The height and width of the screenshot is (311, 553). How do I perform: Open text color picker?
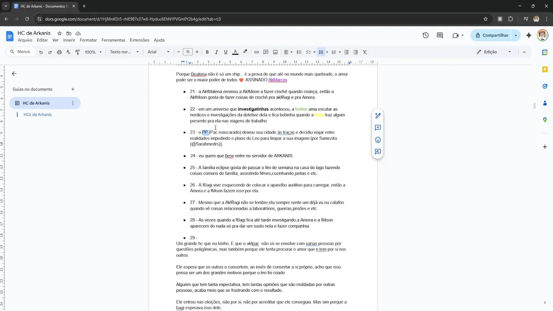[x=235, y=52]
